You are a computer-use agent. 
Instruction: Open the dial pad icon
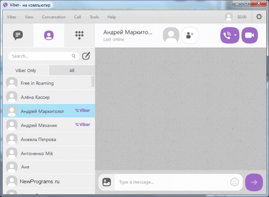(x=79, y=35)
